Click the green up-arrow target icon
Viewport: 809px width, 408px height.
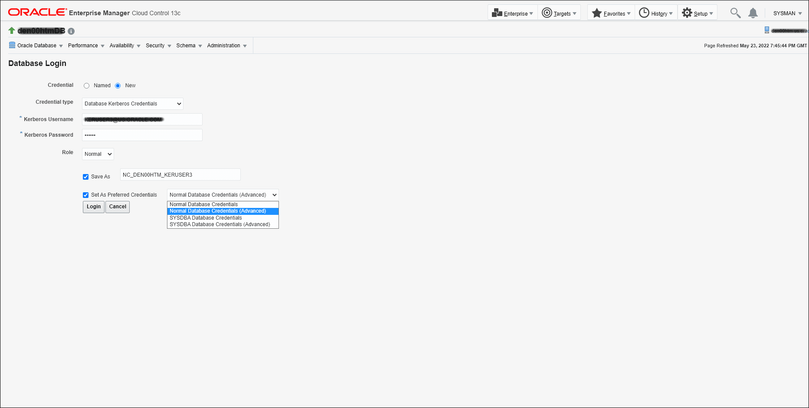click(x=11, y=30)
